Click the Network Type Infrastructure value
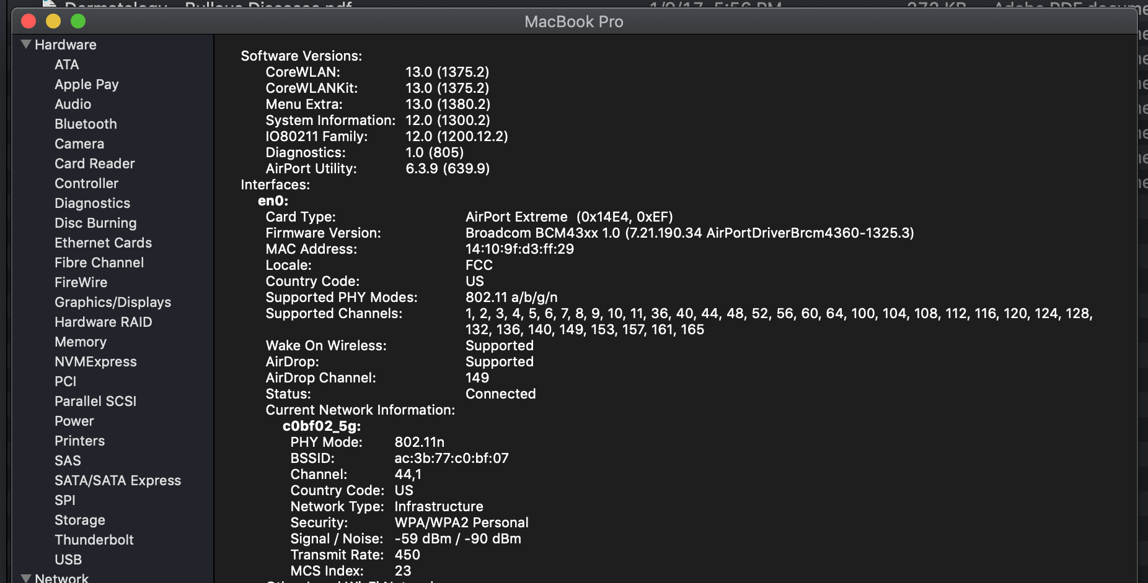The height and width of the screenshot is (583, 1148). click(439, 506)
